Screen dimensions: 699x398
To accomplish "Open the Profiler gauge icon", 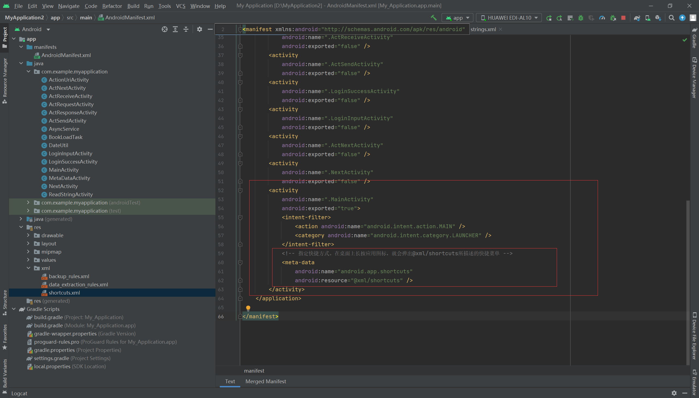I will 602,18.
